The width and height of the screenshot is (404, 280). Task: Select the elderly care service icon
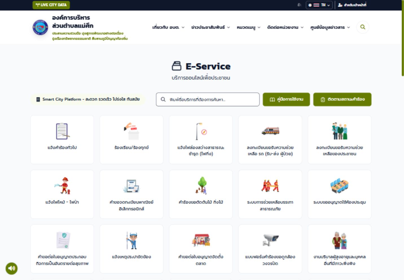[340, 241]
